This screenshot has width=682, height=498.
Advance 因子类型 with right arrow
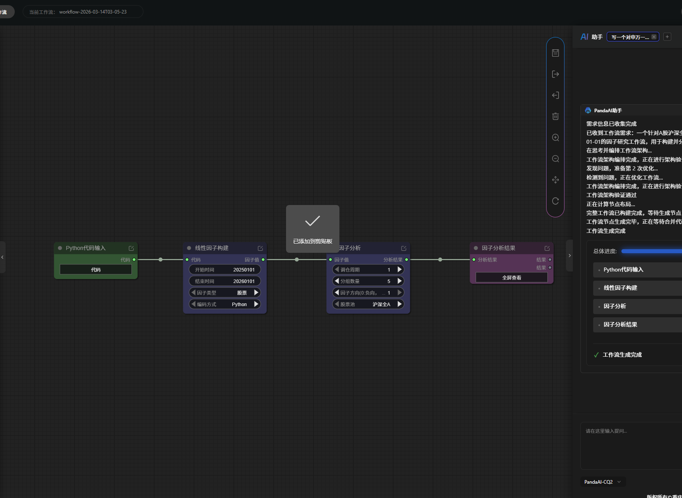coord(256,293)
